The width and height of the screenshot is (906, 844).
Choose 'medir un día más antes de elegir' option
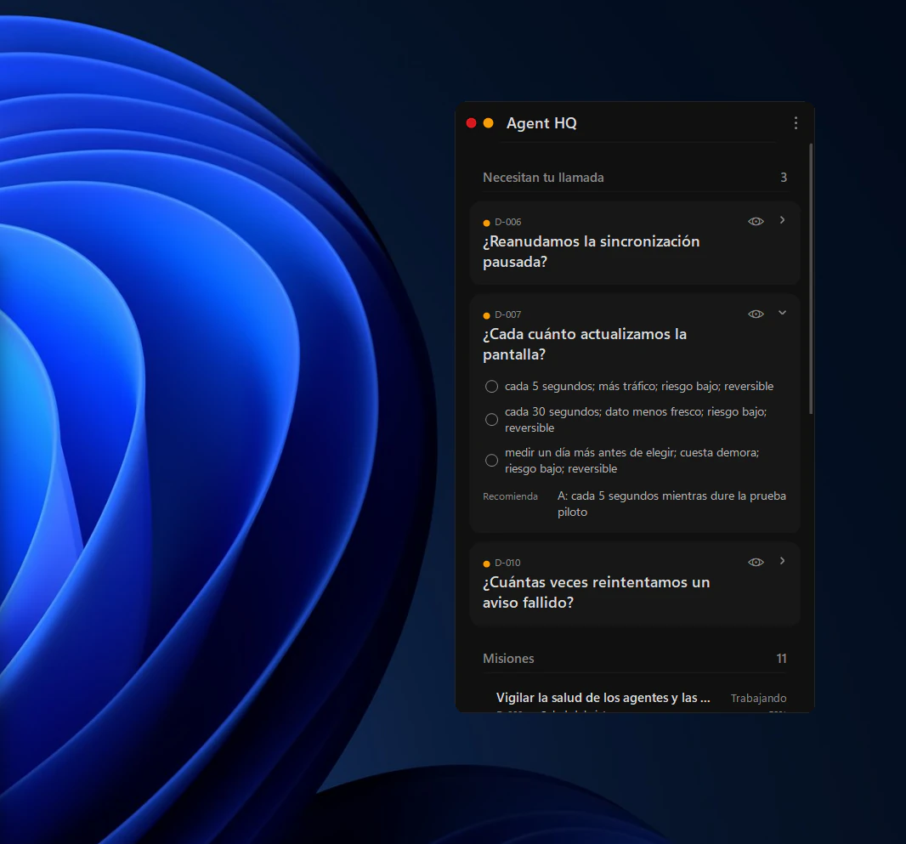tap(492, 461)
